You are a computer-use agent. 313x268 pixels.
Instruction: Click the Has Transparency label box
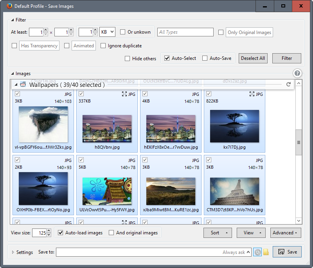click(40, 46)
